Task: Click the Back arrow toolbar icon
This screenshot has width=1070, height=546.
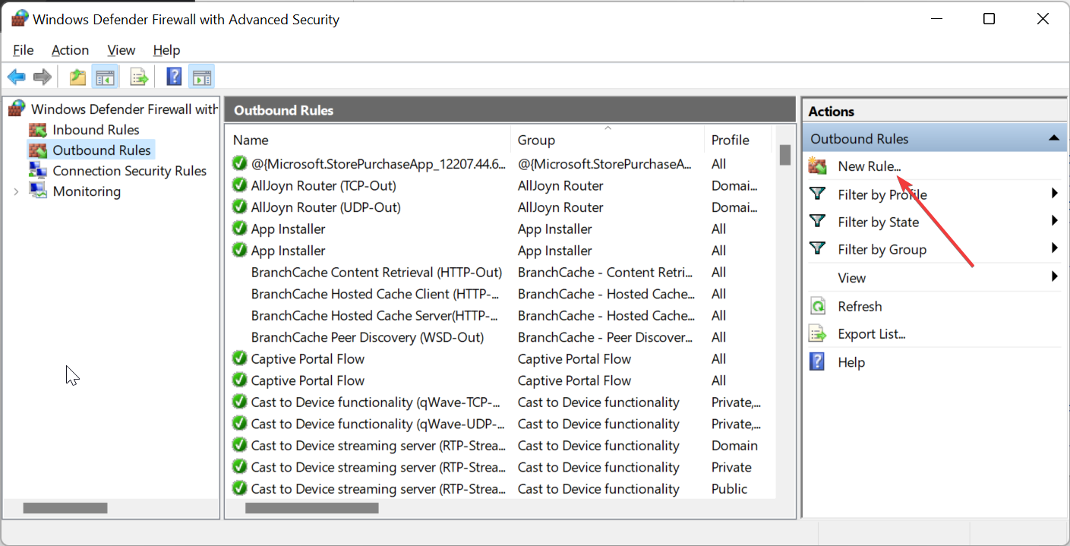Action: click(x=17, y=77)
